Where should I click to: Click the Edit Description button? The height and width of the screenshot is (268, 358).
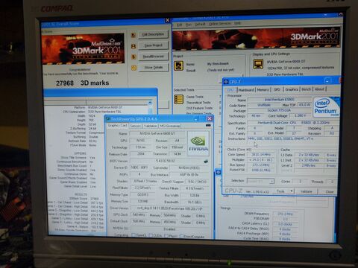coord(153,34)
